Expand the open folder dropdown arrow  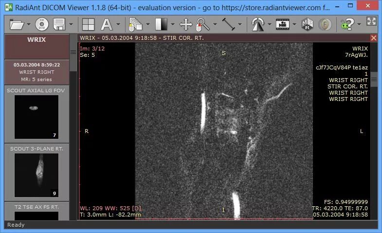coord(29,24)
